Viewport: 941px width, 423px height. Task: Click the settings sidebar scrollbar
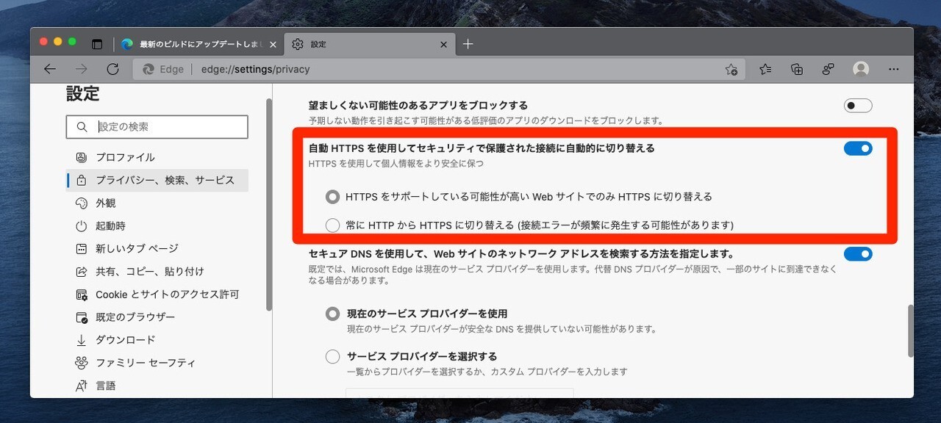click(x=269, y=204)
